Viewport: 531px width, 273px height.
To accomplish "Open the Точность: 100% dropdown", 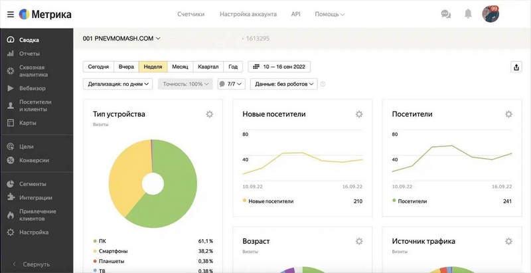I will [x=185, y=84].
